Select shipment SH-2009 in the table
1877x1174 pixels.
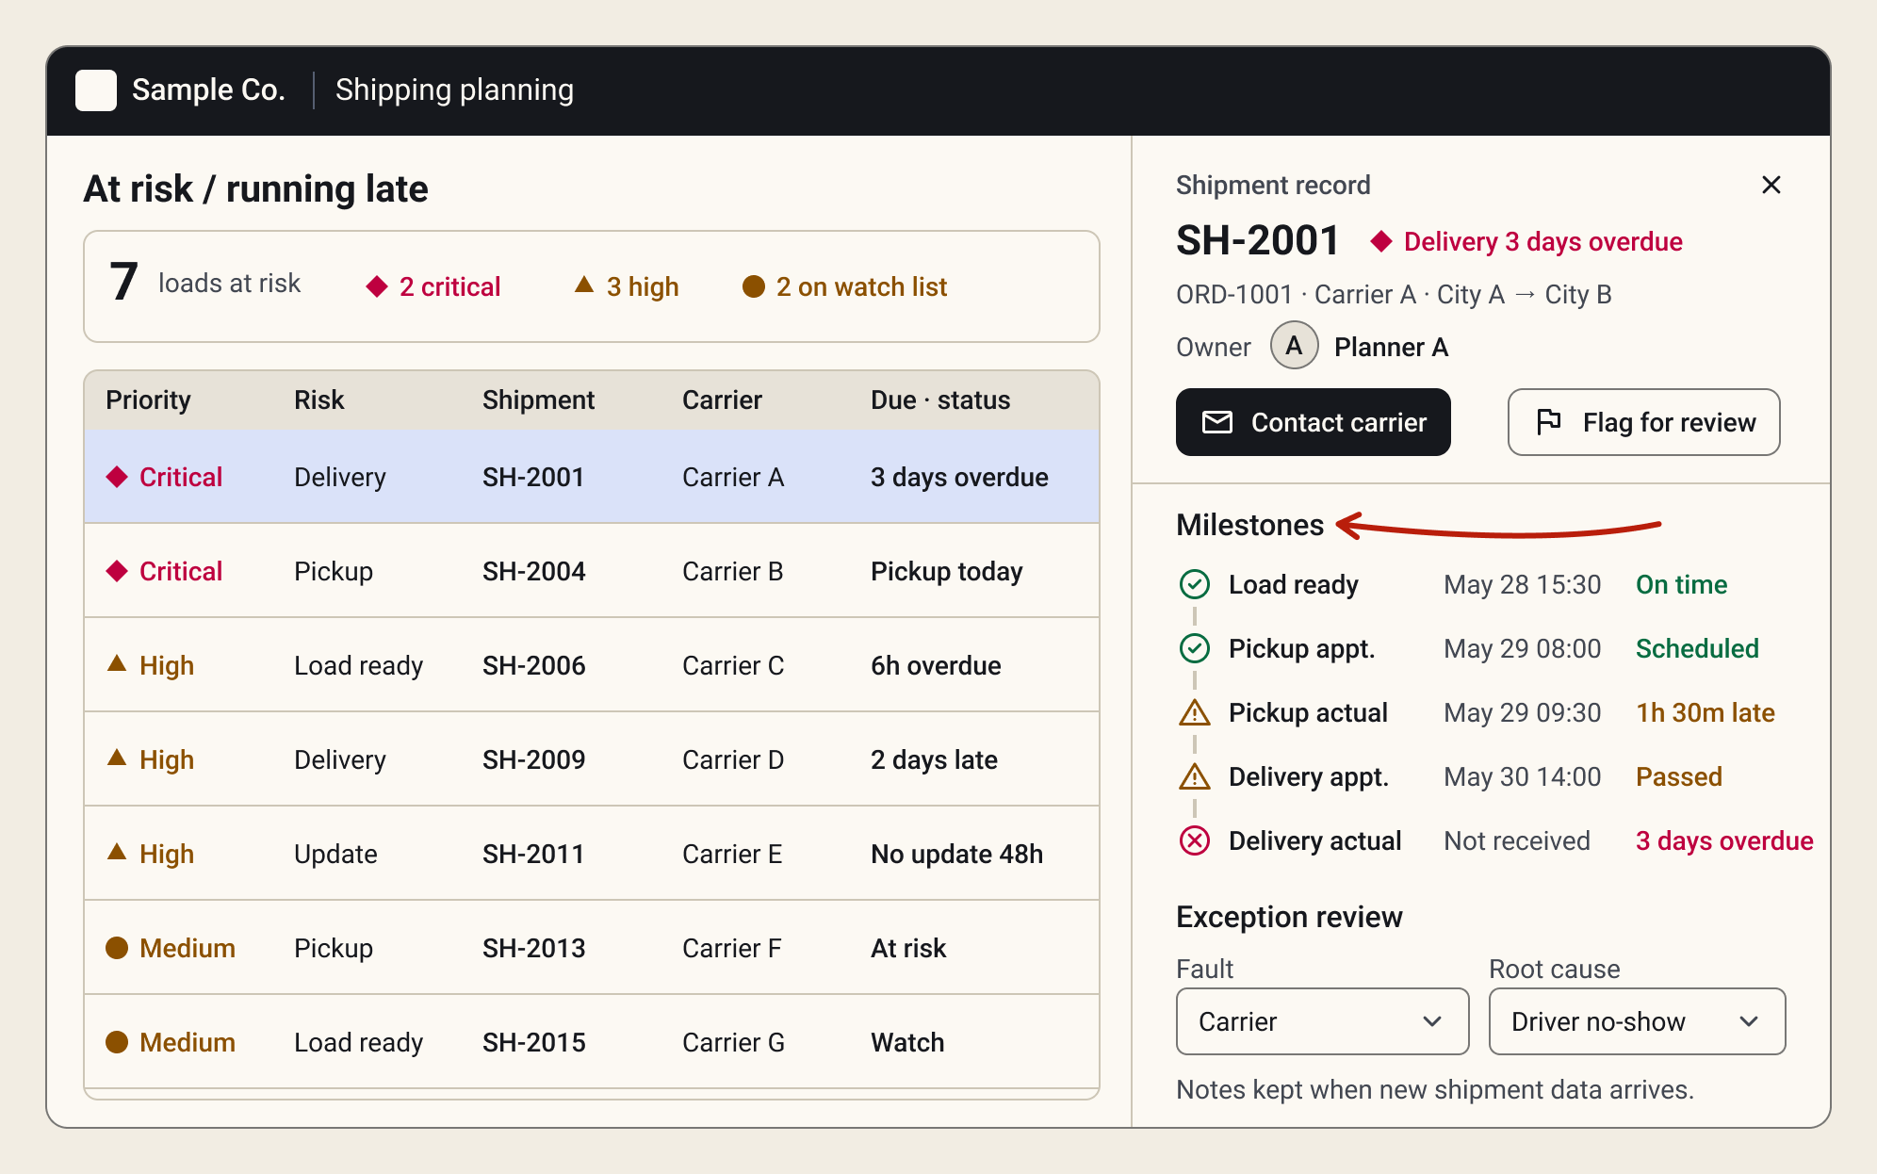(592, 759)
